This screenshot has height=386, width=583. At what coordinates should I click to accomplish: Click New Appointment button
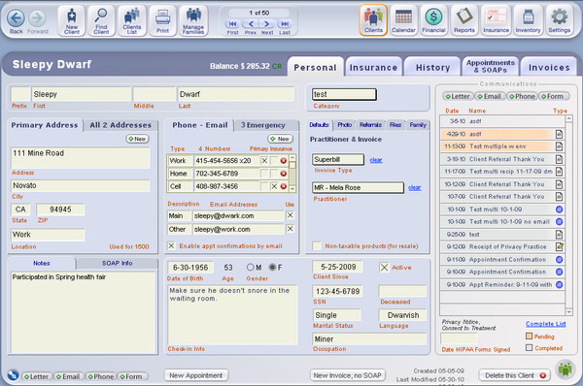click(x=196, y=375)
